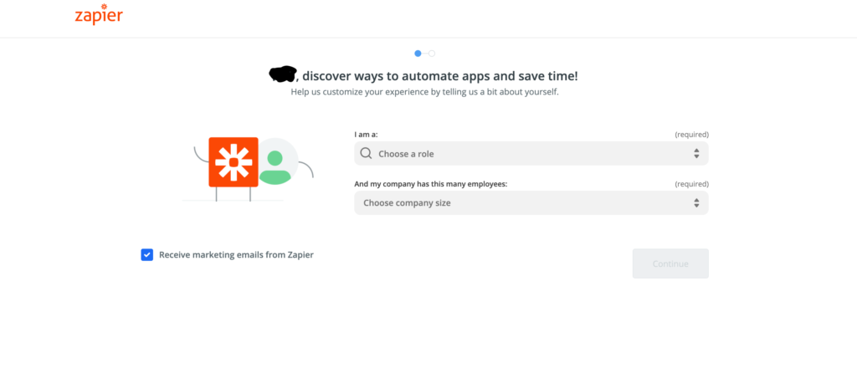
Task: Click 'And my company has this many employees:' label
Action: pyautogui.click(x=431, y=184)
